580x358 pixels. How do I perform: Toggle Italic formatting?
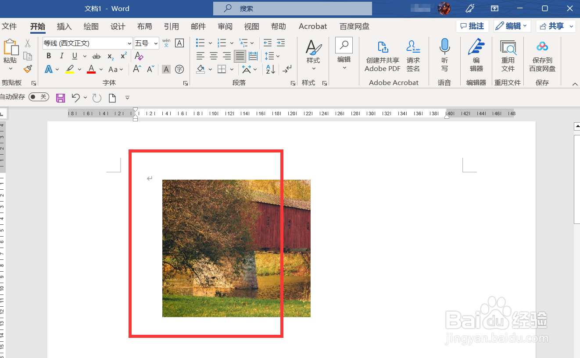point(62,56)
